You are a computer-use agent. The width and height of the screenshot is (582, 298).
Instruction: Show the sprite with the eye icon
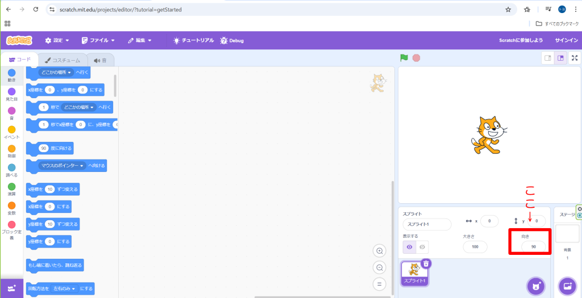[409, 247]
